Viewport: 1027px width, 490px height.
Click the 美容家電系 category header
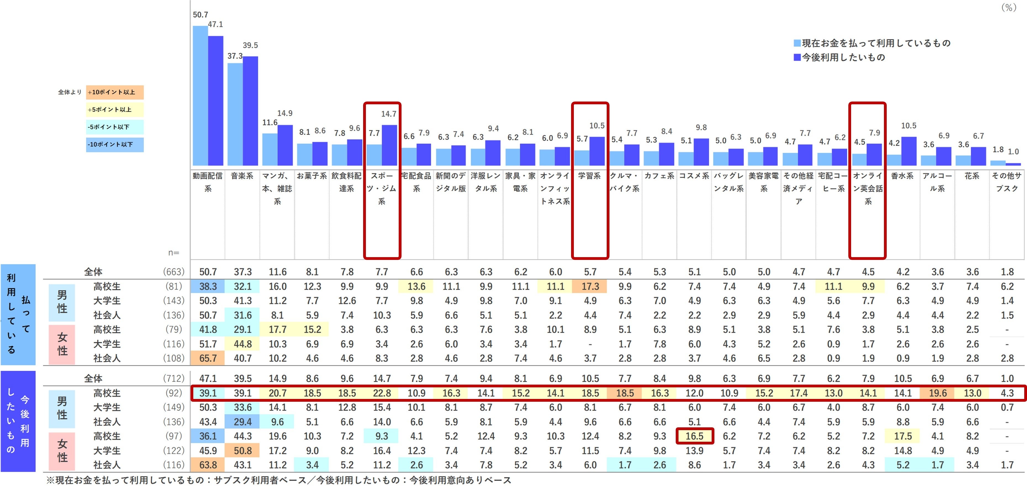pyautogui.click(x=764, y=182)
